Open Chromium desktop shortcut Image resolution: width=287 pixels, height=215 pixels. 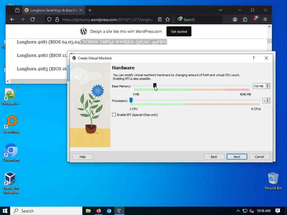click(x=11, y=153)
